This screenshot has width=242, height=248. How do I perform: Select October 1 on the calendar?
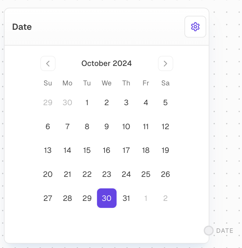[x=87, y=103]
